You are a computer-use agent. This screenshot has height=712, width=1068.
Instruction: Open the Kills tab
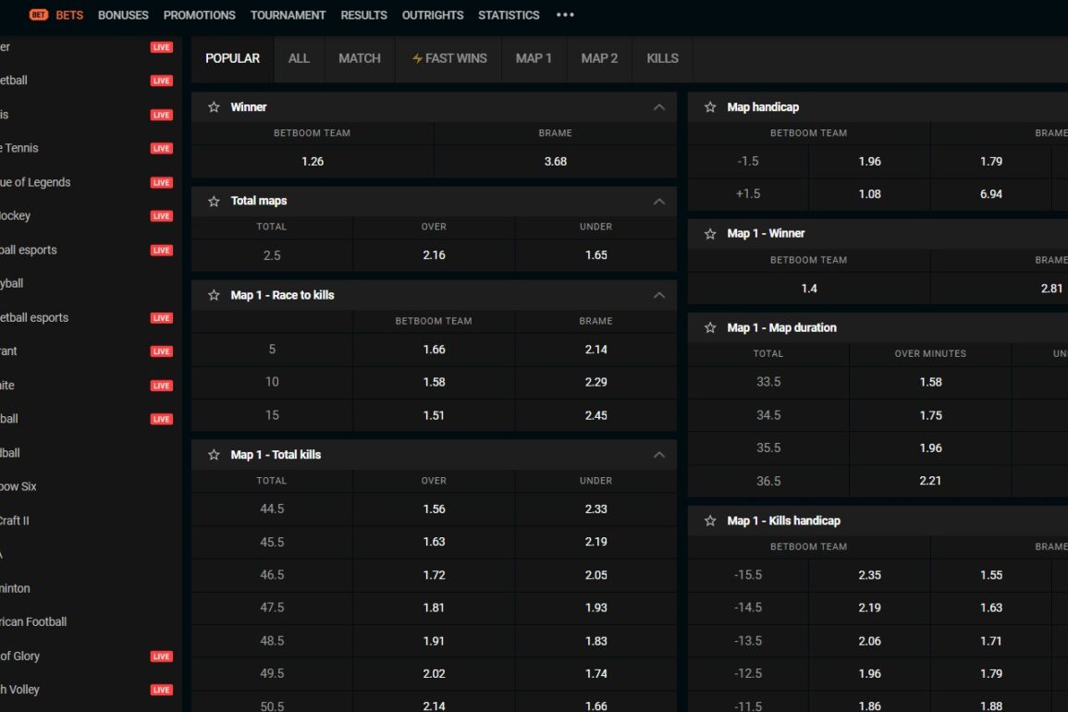tap(662, 58)
